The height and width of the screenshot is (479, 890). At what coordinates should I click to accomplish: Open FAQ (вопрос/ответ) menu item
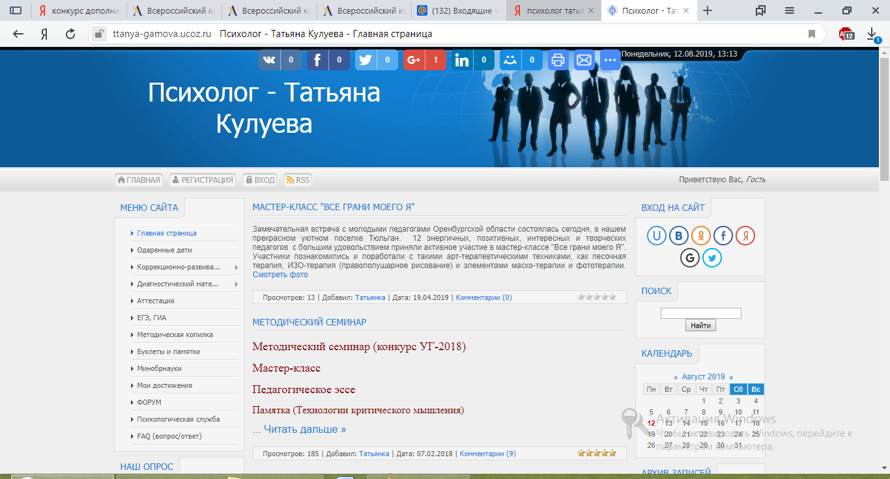pyautogui.click(x=169, y=436)
